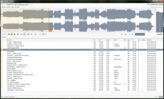Skip to next track
The image size is (164, 99).
tap(17, 34)
